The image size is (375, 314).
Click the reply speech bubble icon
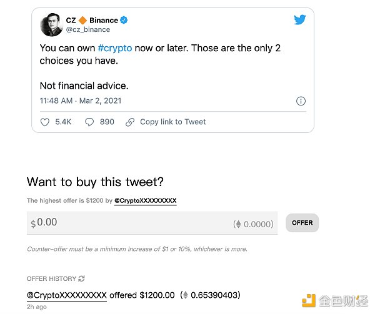coord(90,122)
